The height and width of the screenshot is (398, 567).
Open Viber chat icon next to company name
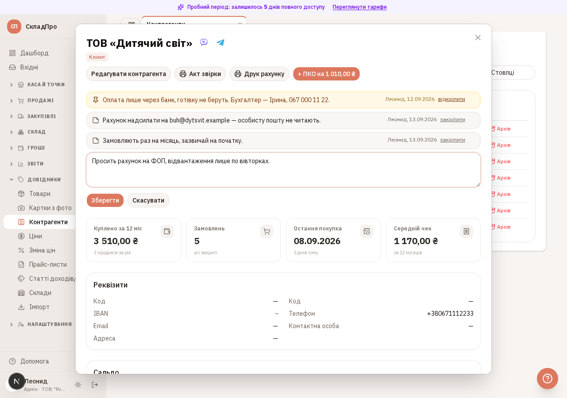(x=204, y=42)
